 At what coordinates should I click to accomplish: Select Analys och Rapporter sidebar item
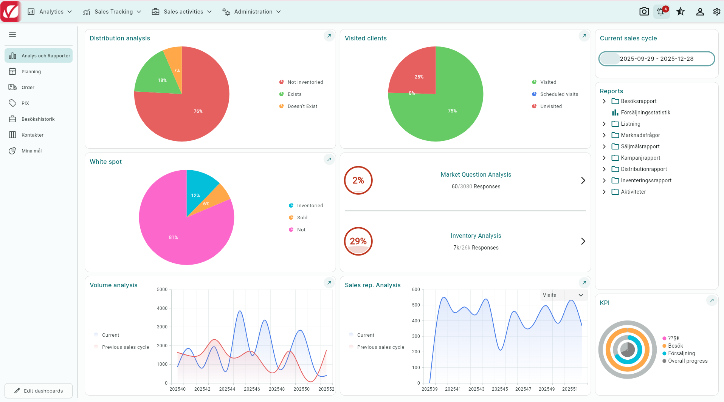[x=39, y=55]
